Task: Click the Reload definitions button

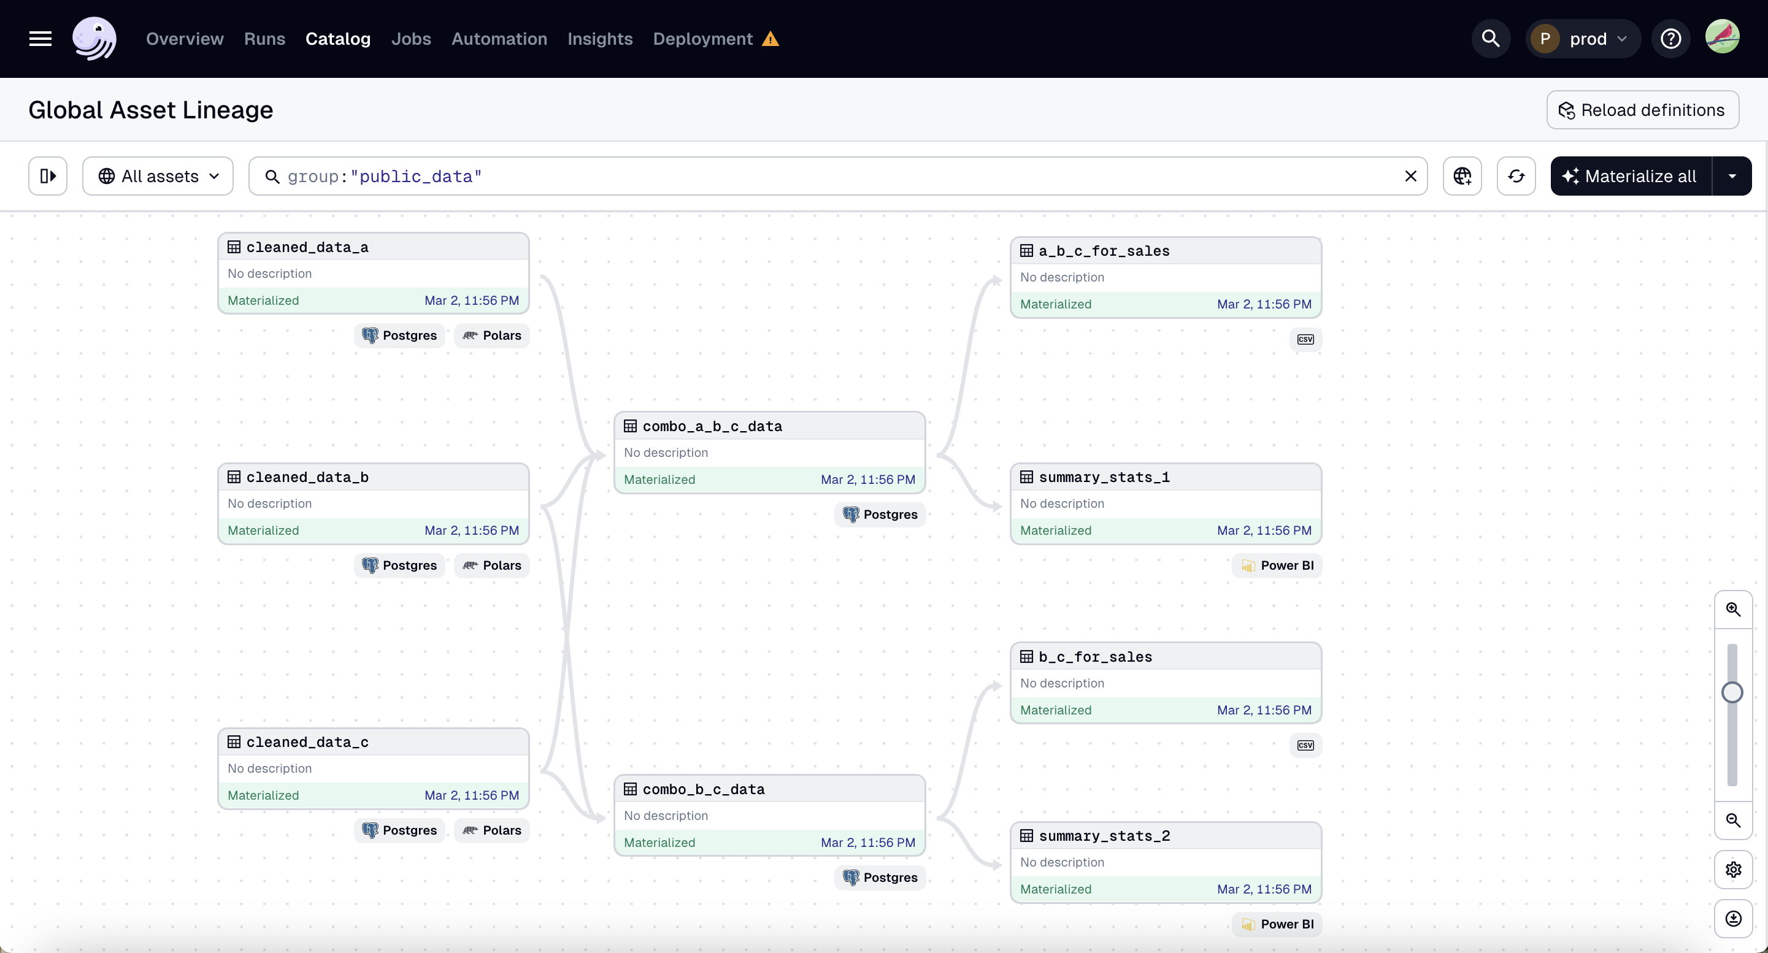Action: [1643, 109]
